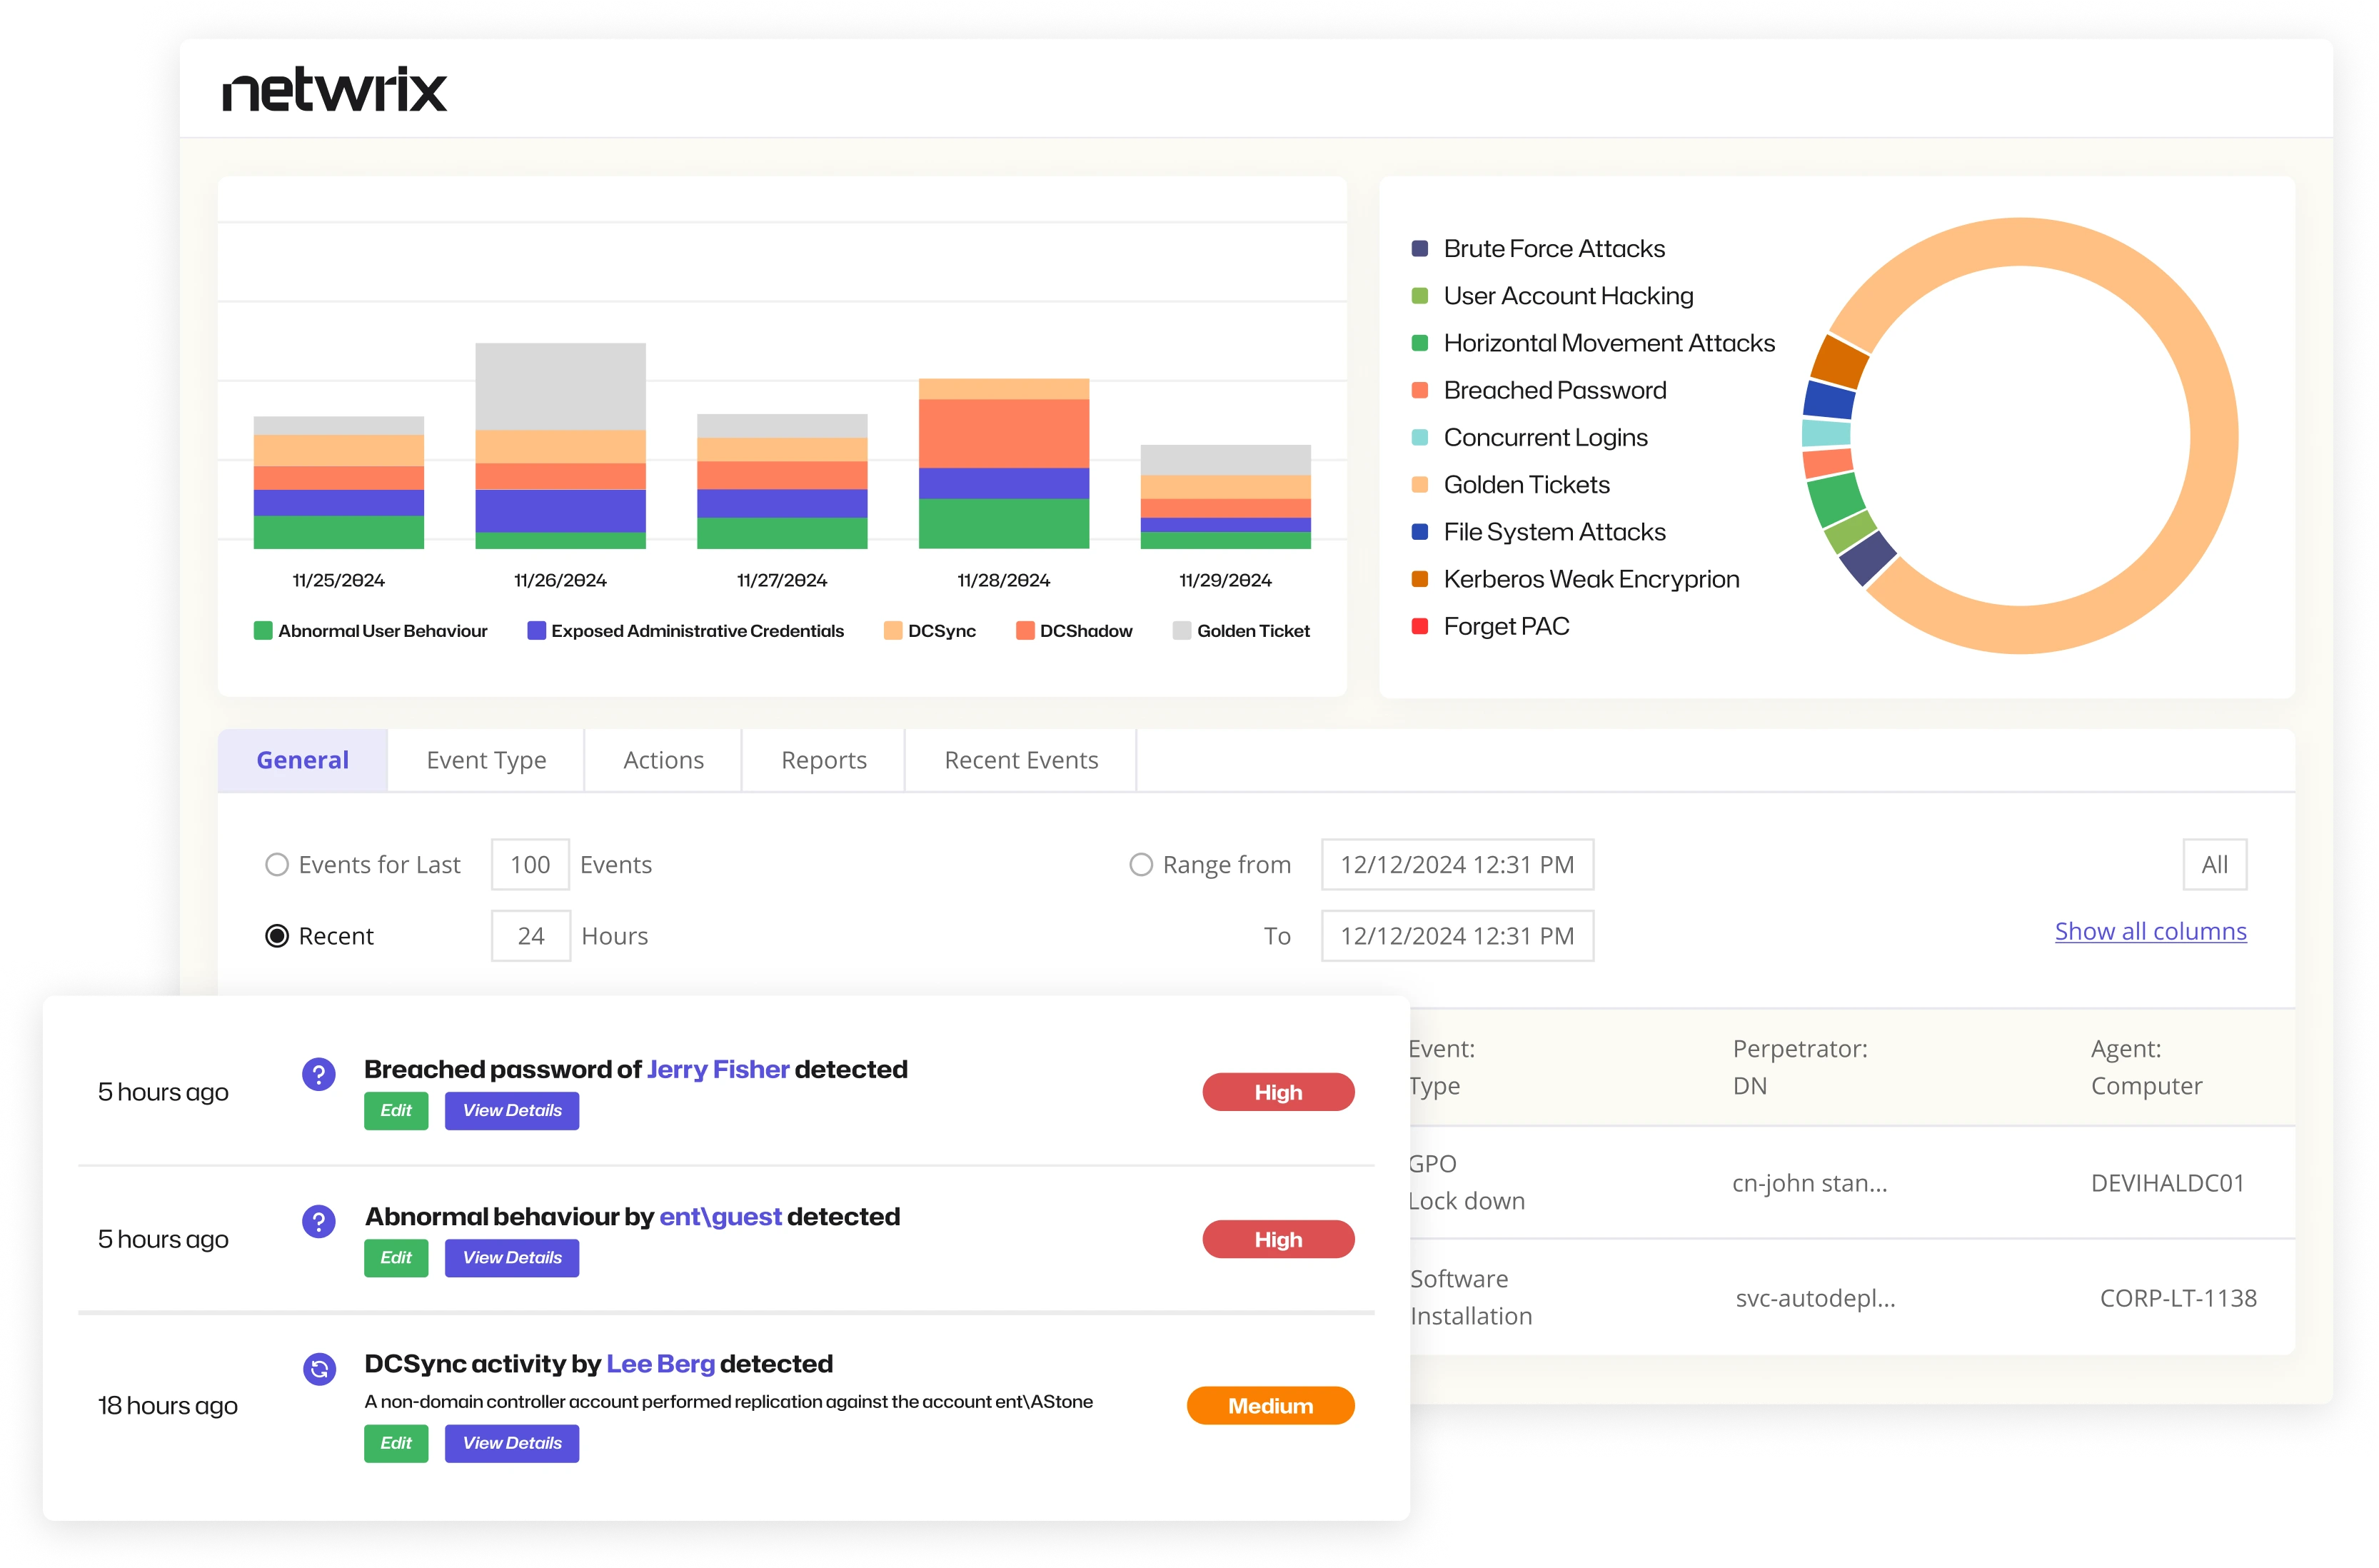Click the Abnormal User Behaviour legend square
Image resolution: width=2379 pixels, height=1568 pixels.
[x=263, y=631]
